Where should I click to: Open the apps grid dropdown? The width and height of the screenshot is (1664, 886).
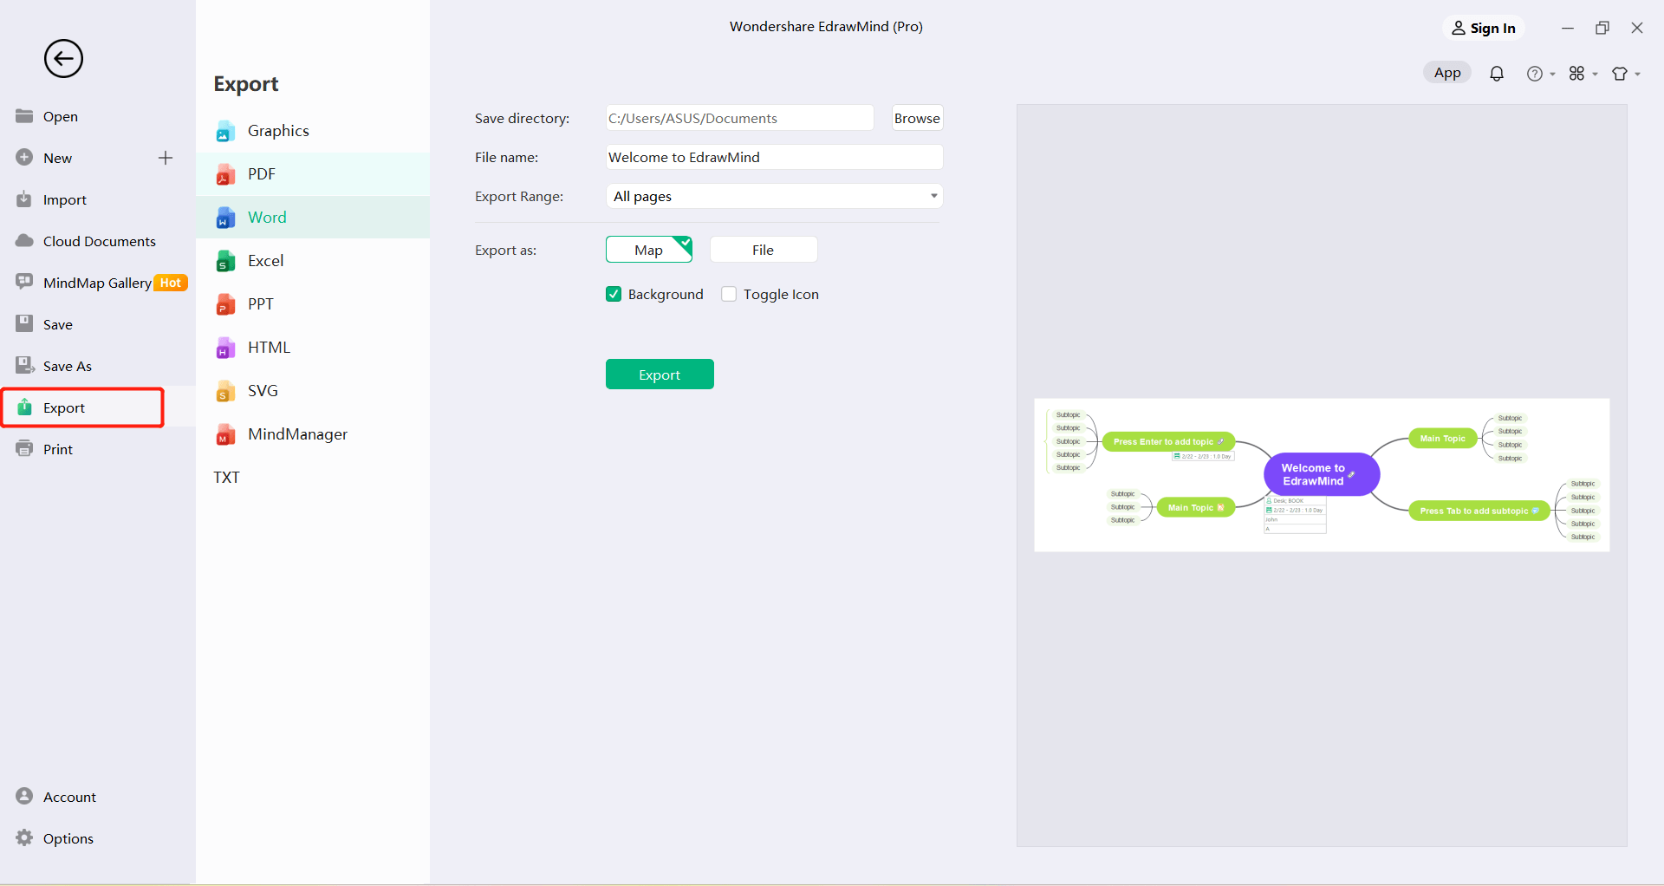pyautogui.click(x=1583, y=74)
